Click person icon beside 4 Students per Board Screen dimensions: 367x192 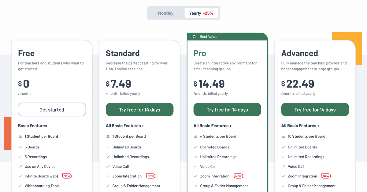pyautogui.click(x=196, y=137)
